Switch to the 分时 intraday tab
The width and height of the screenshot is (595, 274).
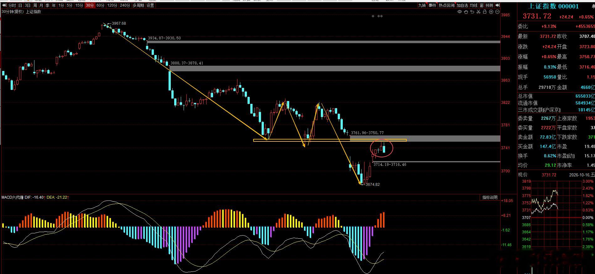[x=12, y=5]
